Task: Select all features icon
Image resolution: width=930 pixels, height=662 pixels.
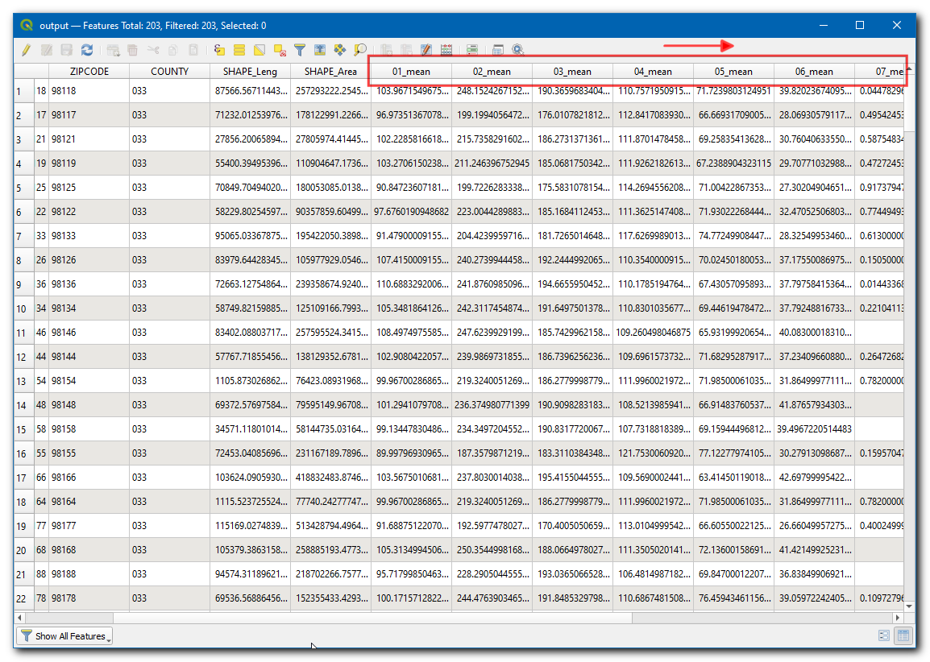Action: [x=239, y=50]
